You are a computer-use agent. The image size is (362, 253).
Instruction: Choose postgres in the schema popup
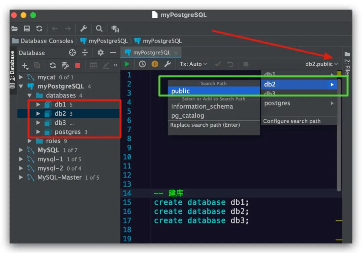click(x=299, y=103)
